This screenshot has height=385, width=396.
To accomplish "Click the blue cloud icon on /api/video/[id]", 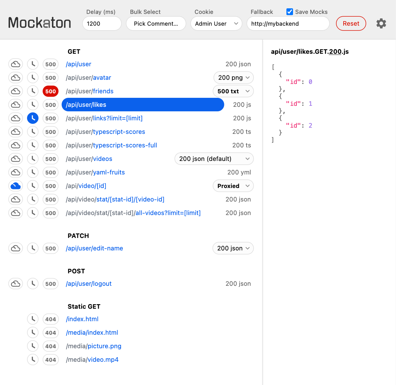I will click(x=15, y=186).
